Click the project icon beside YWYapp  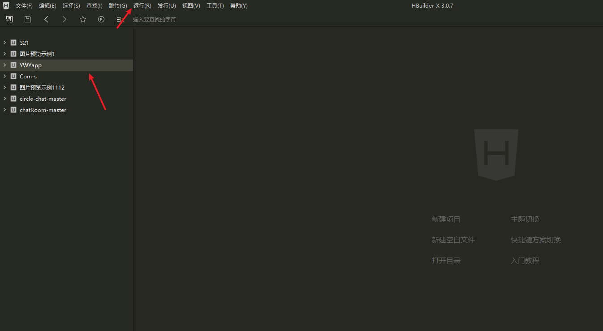coord(13,65)
